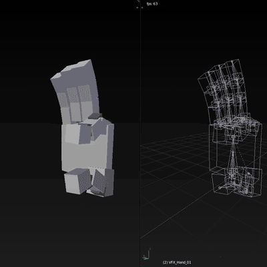Click the XYZ axis gizmo in the wireframe viewport
This screenshot has width=267, height=267.
coord(146,254)
